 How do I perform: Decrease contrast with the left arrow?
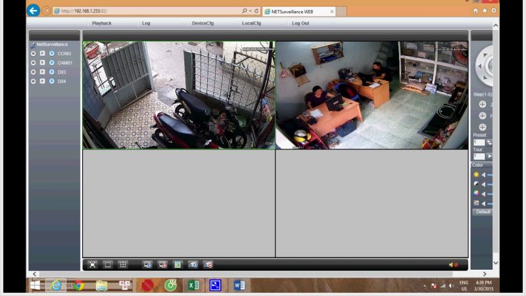[483, 184]
